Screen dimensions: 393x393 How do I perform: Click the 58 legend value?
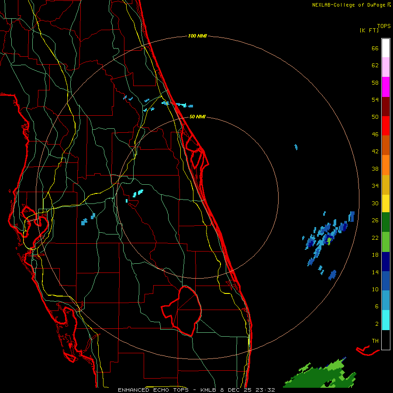tap(375, 83)
